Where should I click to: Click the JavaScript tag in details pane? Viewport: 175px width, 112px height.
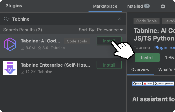tap(168, 21)
